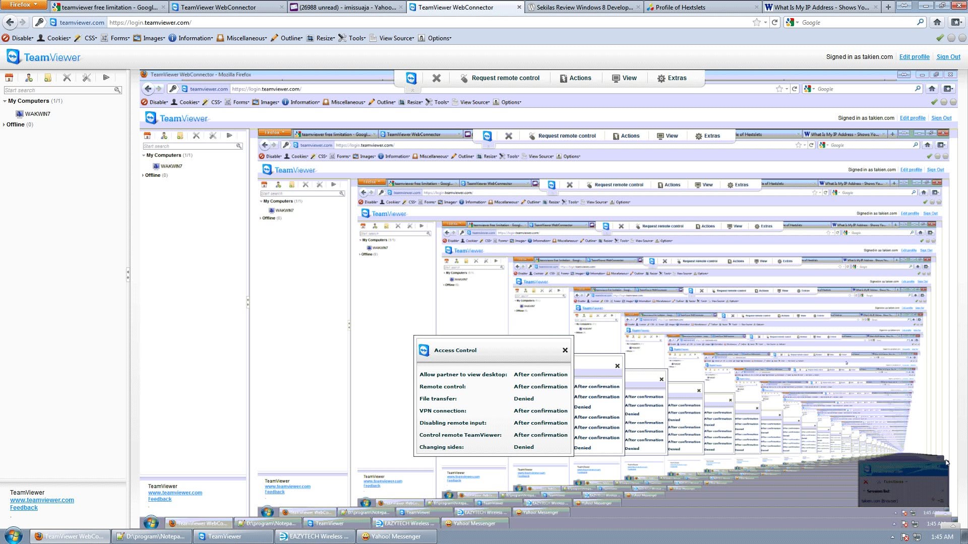Open the Information menu on the outermost developer toolbar

[191, 38]
